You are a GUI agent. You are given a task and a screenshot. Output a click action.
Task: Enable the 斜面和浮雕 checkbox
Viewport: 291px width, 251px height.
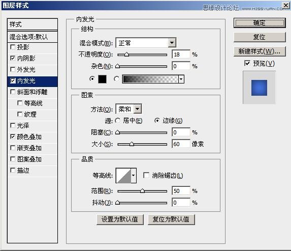(x=13, y=92)
